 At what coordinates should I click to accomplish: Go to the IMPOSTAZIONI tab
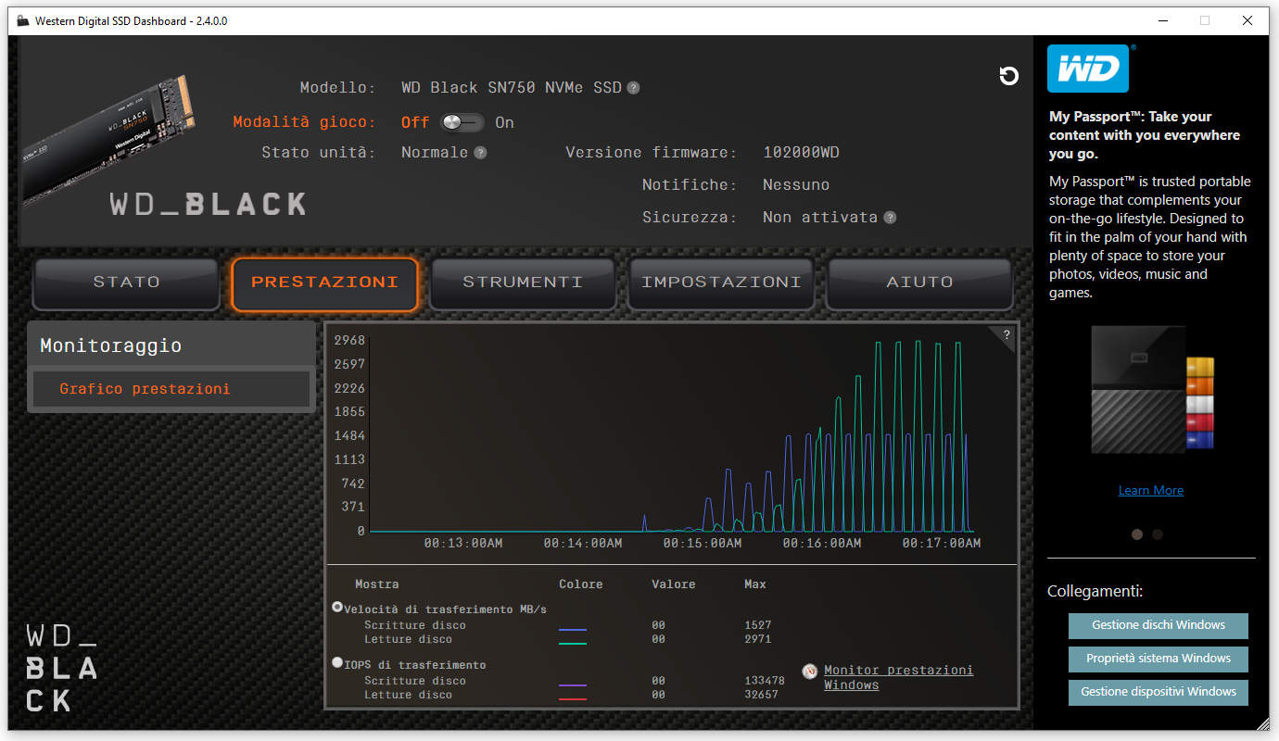coord(721,283)
